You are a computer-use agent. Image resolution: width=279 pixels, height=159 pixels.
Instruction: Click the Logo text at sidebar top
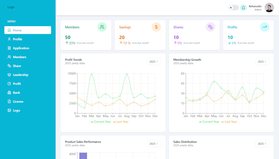click(11, 7)
